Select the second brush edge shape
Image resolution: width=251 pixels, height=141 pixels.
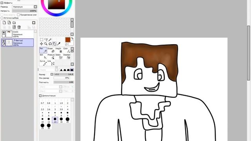[65, 70]
